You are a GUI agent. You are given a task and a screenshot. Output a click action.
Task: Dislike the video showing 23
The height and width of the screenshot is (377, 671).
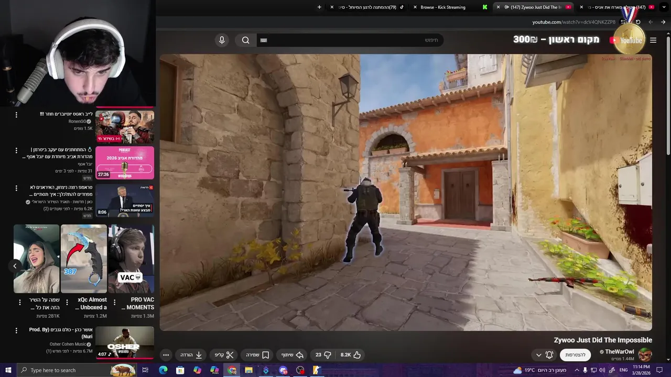click(x=323, y=354)
